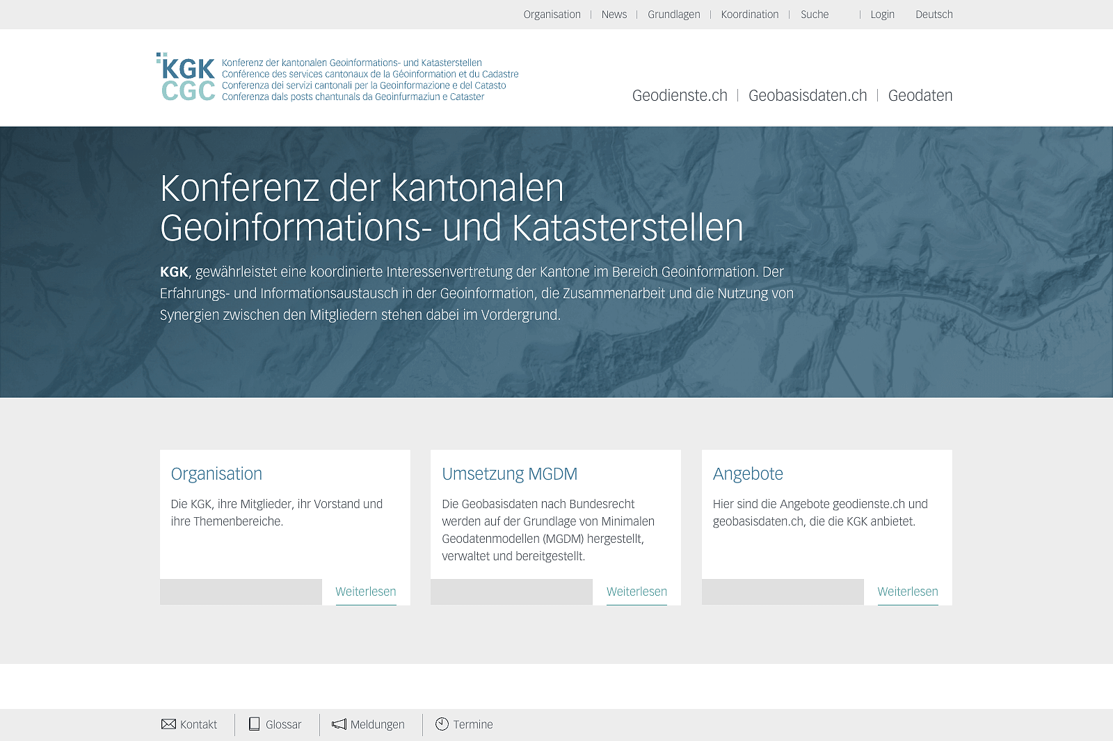Open the Grundlagen menu item

(x=673, y=15)
